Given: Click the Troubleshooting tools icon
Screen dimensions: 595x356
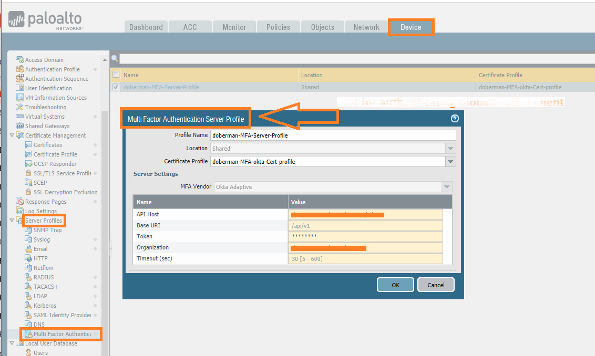Looking at the screenshot, I should pyautogui.click(x=20, y=107).
